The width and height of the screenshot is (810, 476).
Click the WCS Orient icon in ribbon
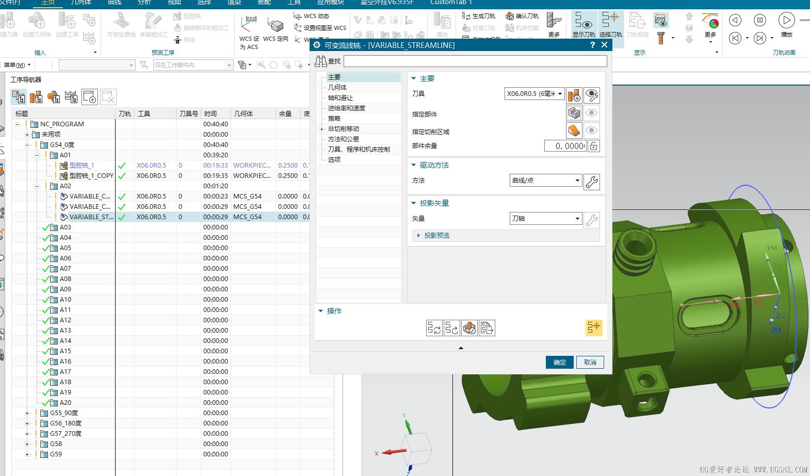(x=276, y=29)
